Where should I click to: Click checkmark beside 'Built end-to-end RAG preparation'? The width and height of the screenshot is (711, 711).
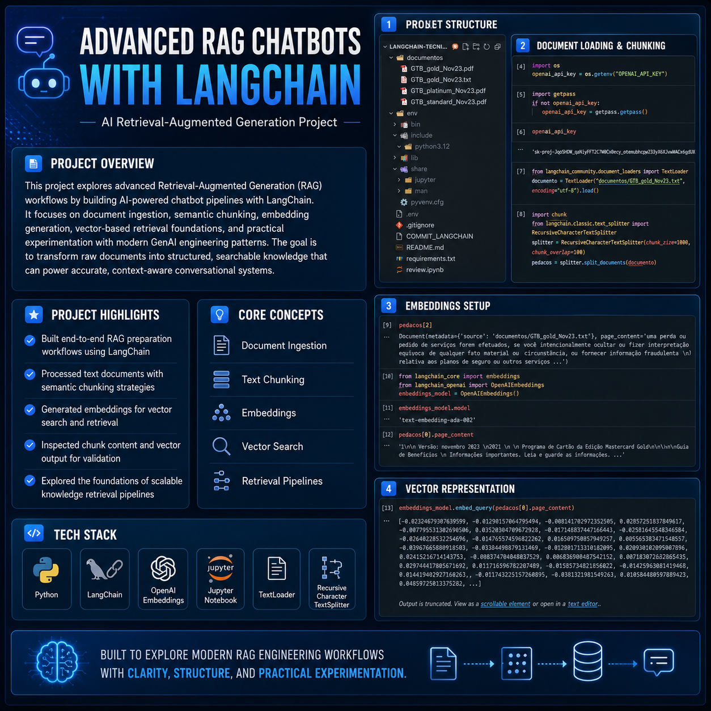30,340
